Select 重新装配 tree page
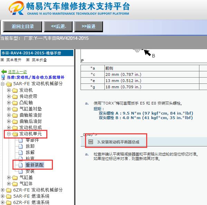Screen dimensions: 207x205 pos(35,165)
